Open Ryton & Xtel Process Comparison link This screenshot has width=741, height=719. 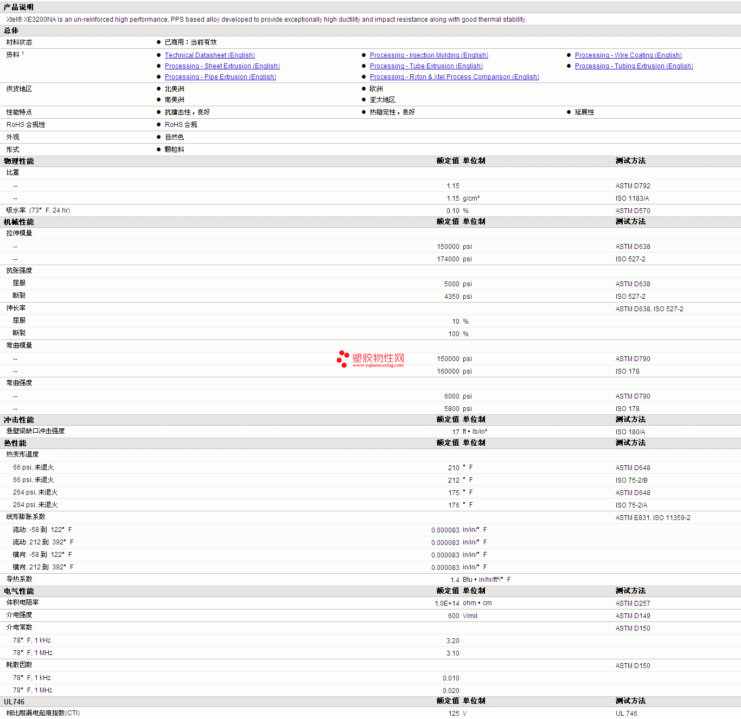tap(455, 77)
